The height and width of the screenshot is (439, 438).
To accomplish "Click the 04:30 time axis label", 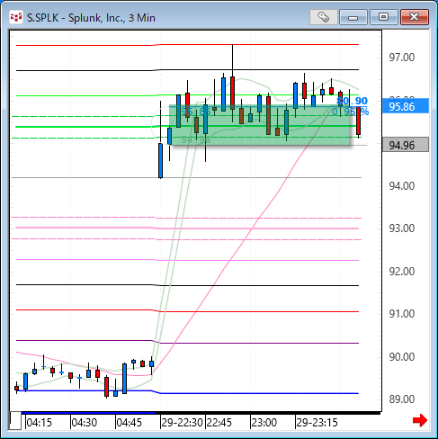I will (x=85, y=423).
